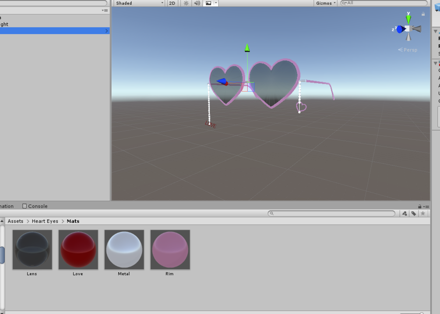Select the Rim pink material thumbnail

tap(170, 250)
